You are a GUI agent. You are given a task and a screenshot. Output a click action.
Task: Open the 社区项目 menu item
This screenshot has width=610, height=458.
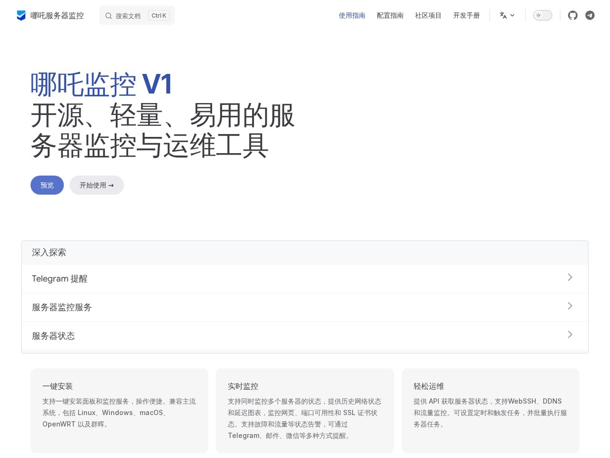pyautogui.click(x=428, y=15)
